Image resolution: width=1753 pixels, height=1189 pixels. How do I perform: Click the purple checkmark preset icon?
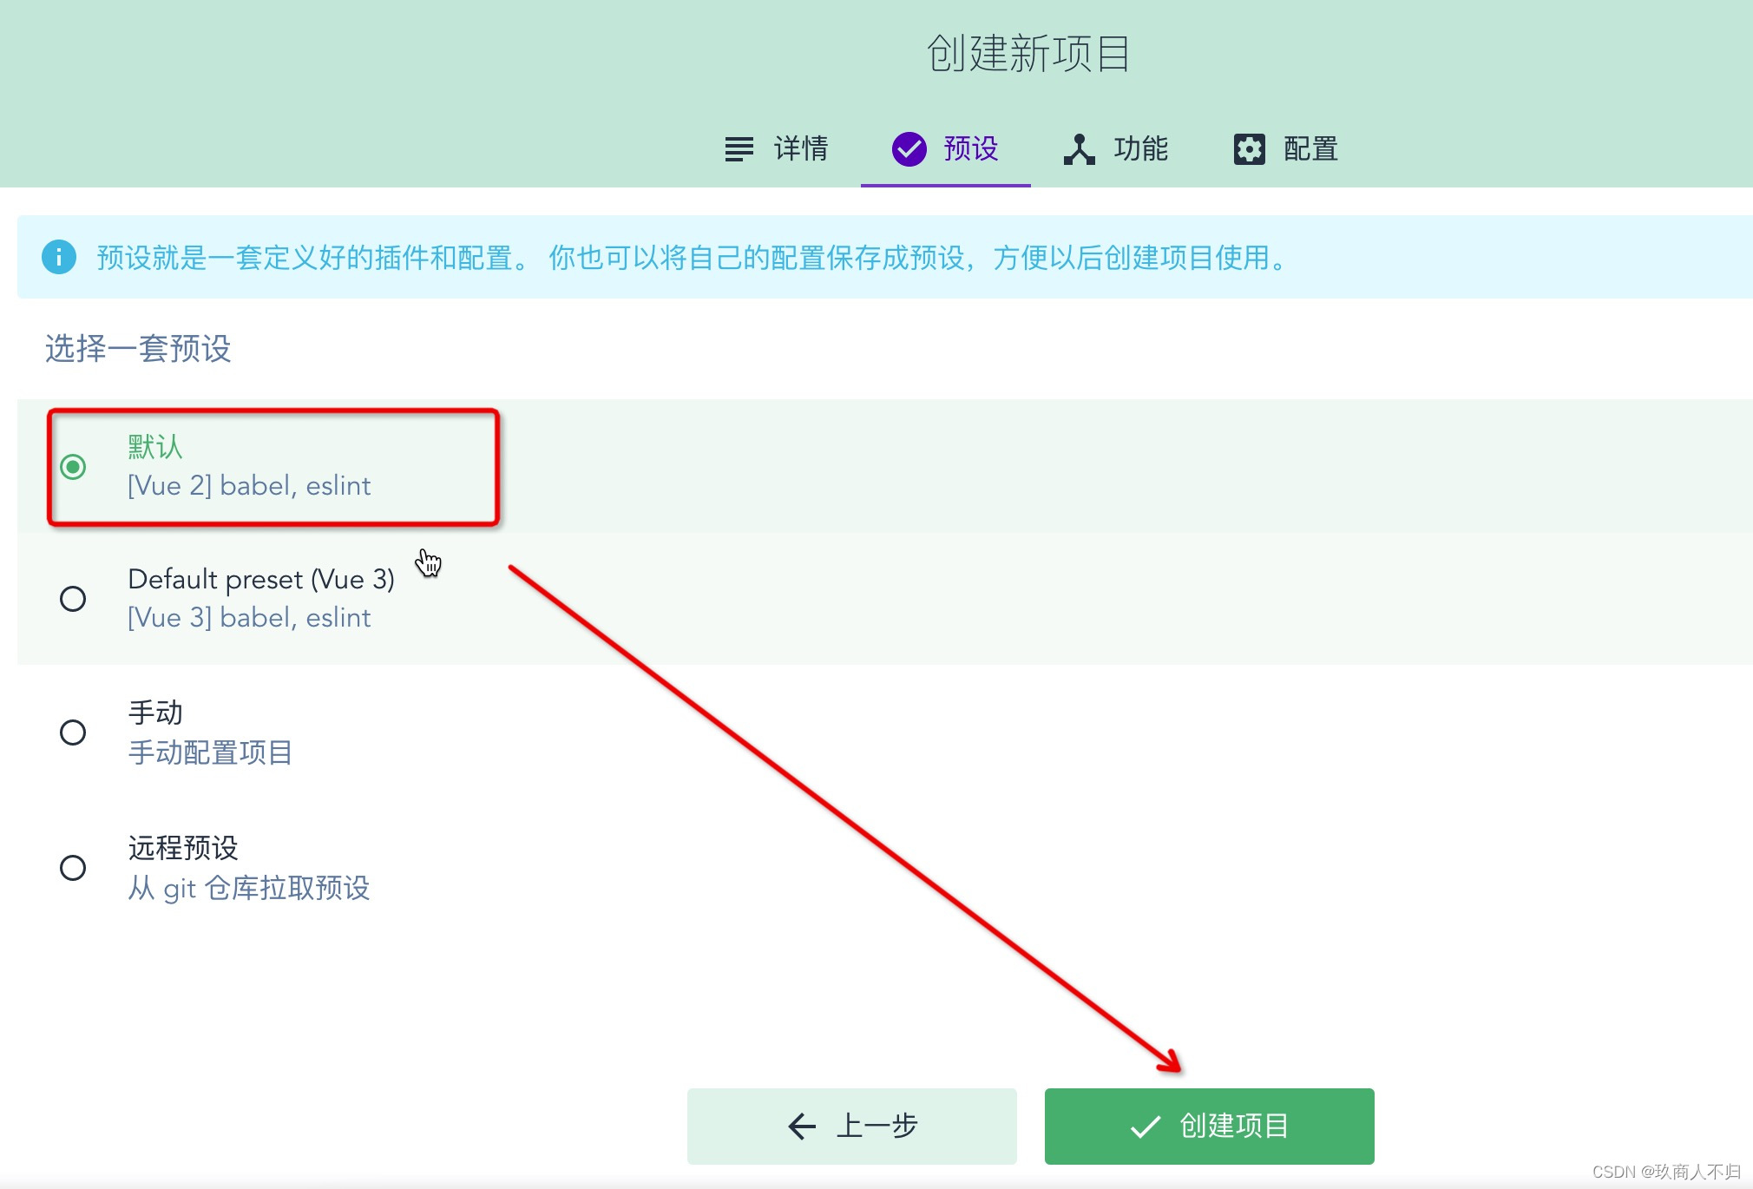click(909, 149)
